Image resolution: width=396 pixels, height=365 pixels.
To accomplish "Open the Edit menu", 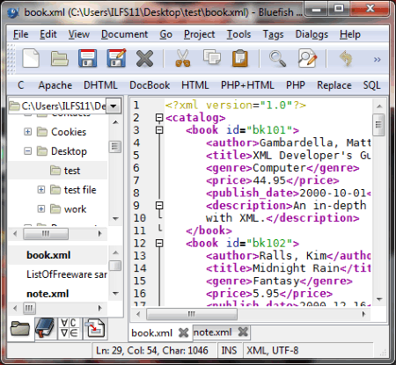I will tap(48, 34).
